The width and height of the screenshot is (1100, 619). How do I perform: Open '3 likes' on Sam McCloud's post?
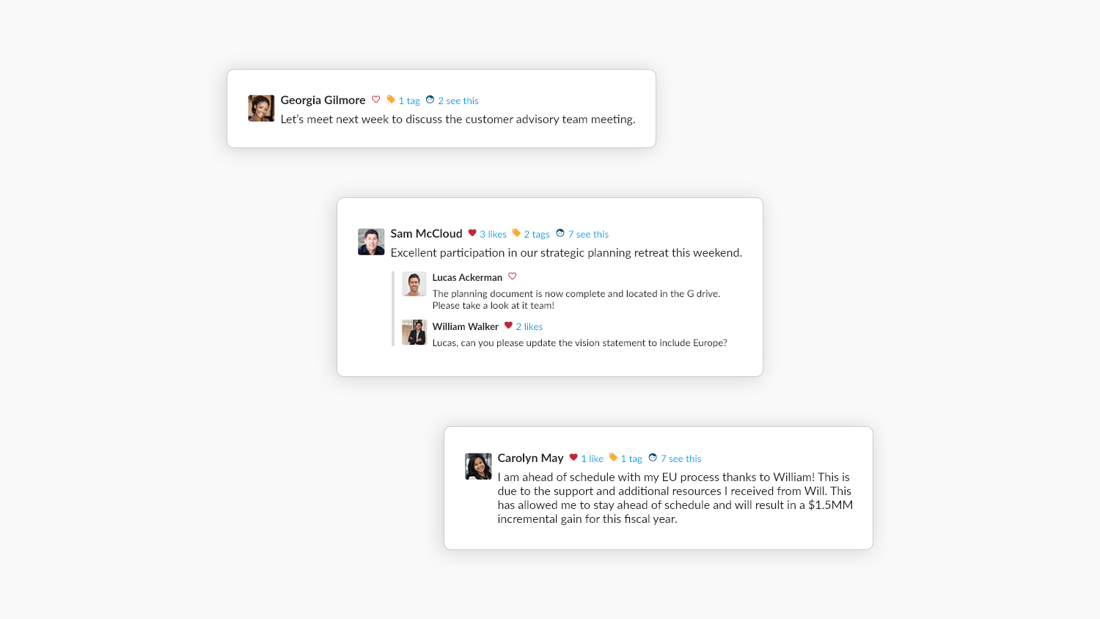(x=493, y=235)
